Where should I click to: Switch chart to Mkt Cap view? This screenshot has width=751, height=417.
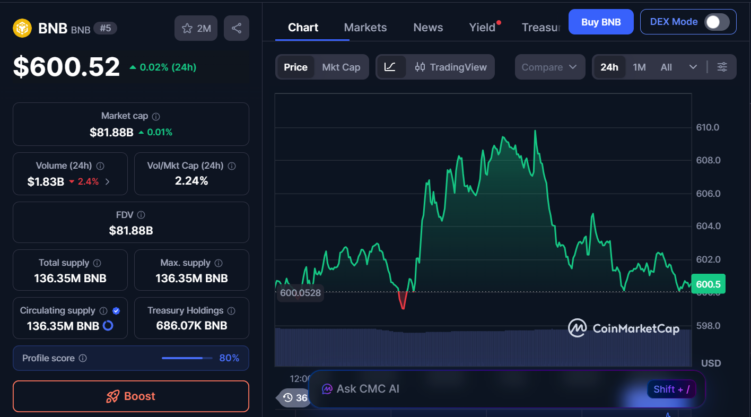(x=341, y=67)
